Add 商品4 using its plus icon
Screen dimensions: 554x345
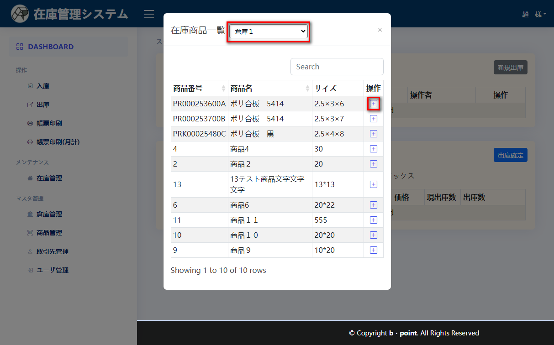pyautogui.click(x=373, y=149)
